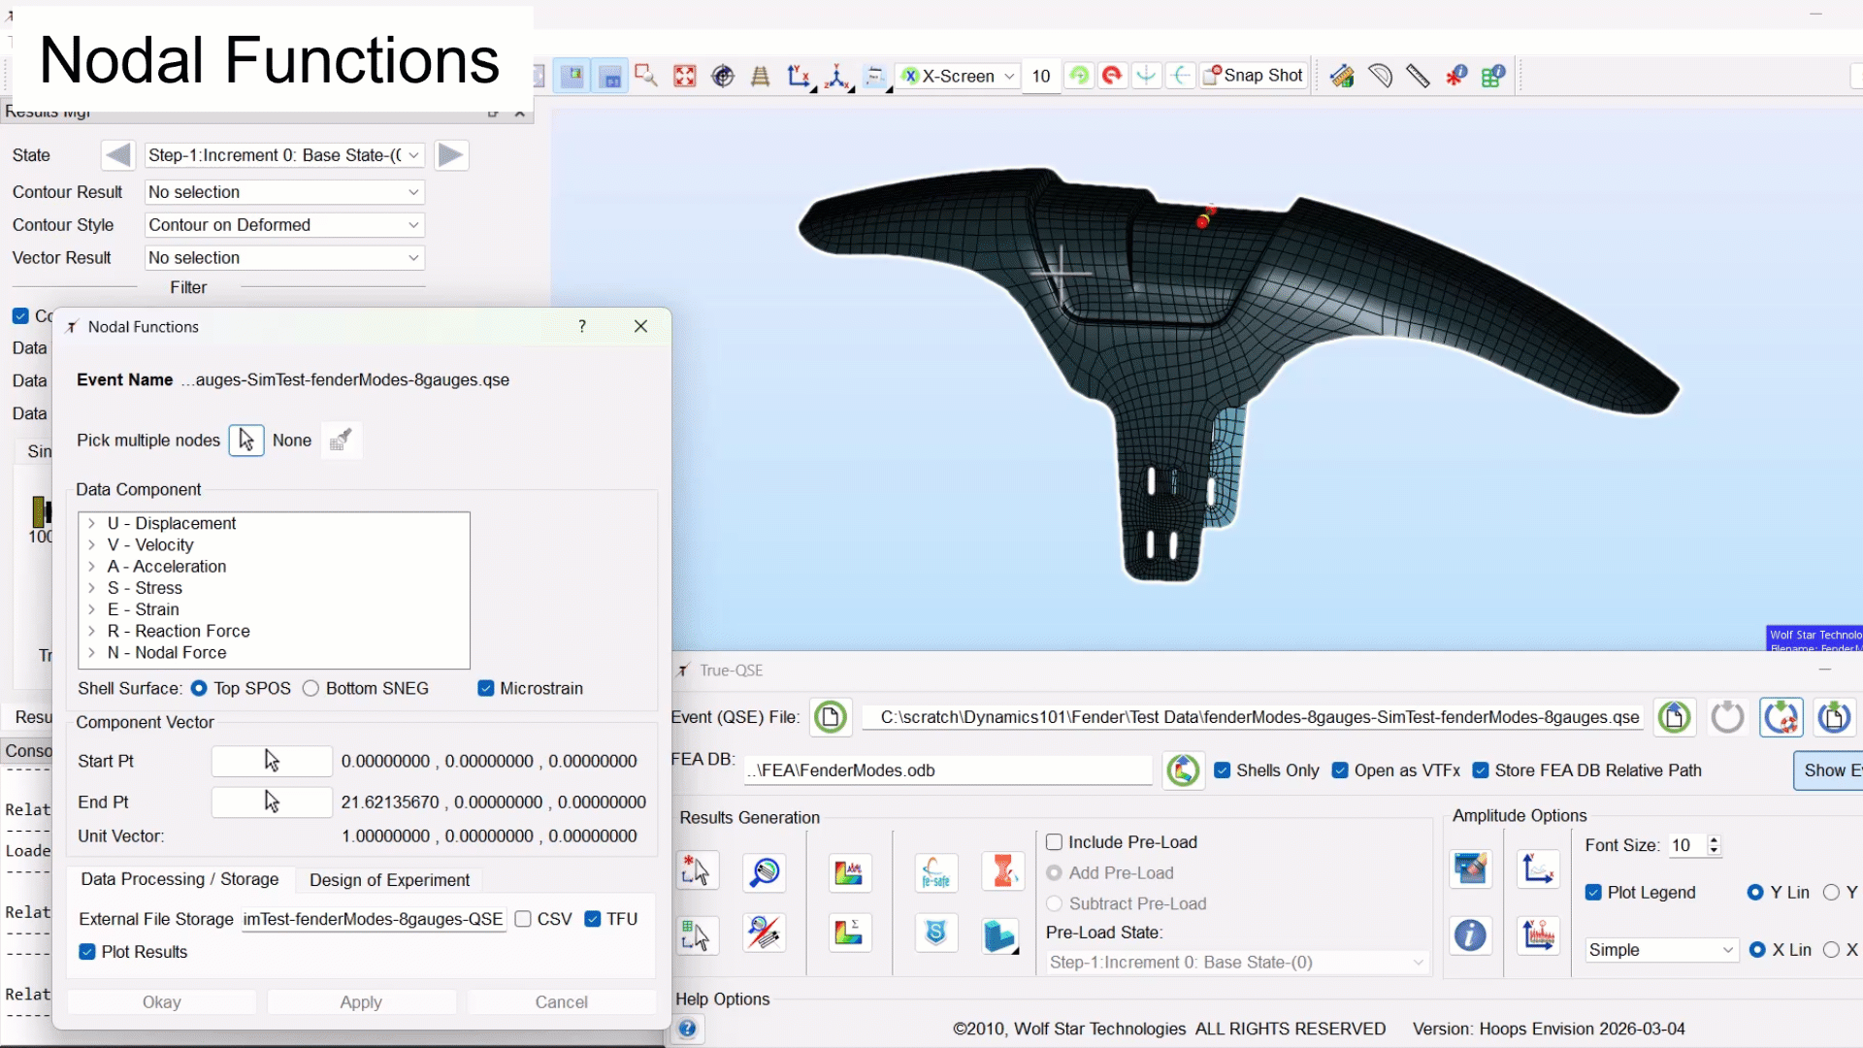Select the protractor angle measure tool
Viewport: 1863px width, 1048px height.
pyautogui.click(x=1380, y=76)
